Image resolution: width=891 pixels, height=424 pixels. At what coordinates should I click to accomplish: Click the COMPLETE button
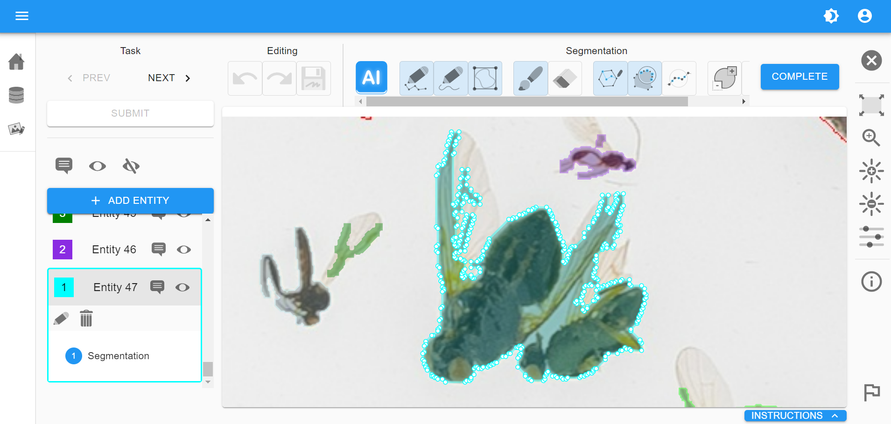pyautogui.click(x=800, y=76)
